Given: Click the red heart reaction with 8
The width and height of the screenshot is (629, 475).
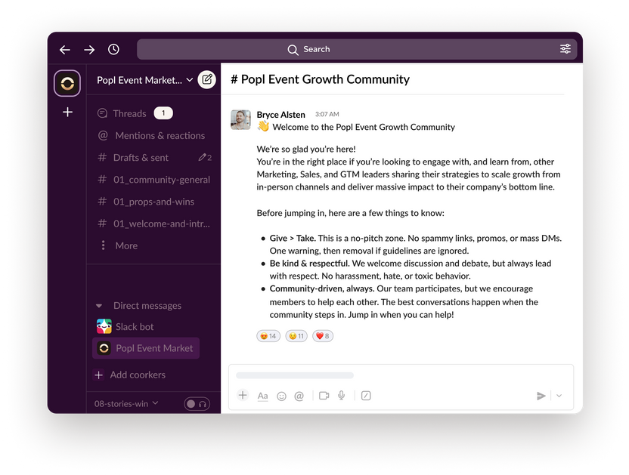Looking at the screenshot, I should pyautogui.click(x=323, y=336).
